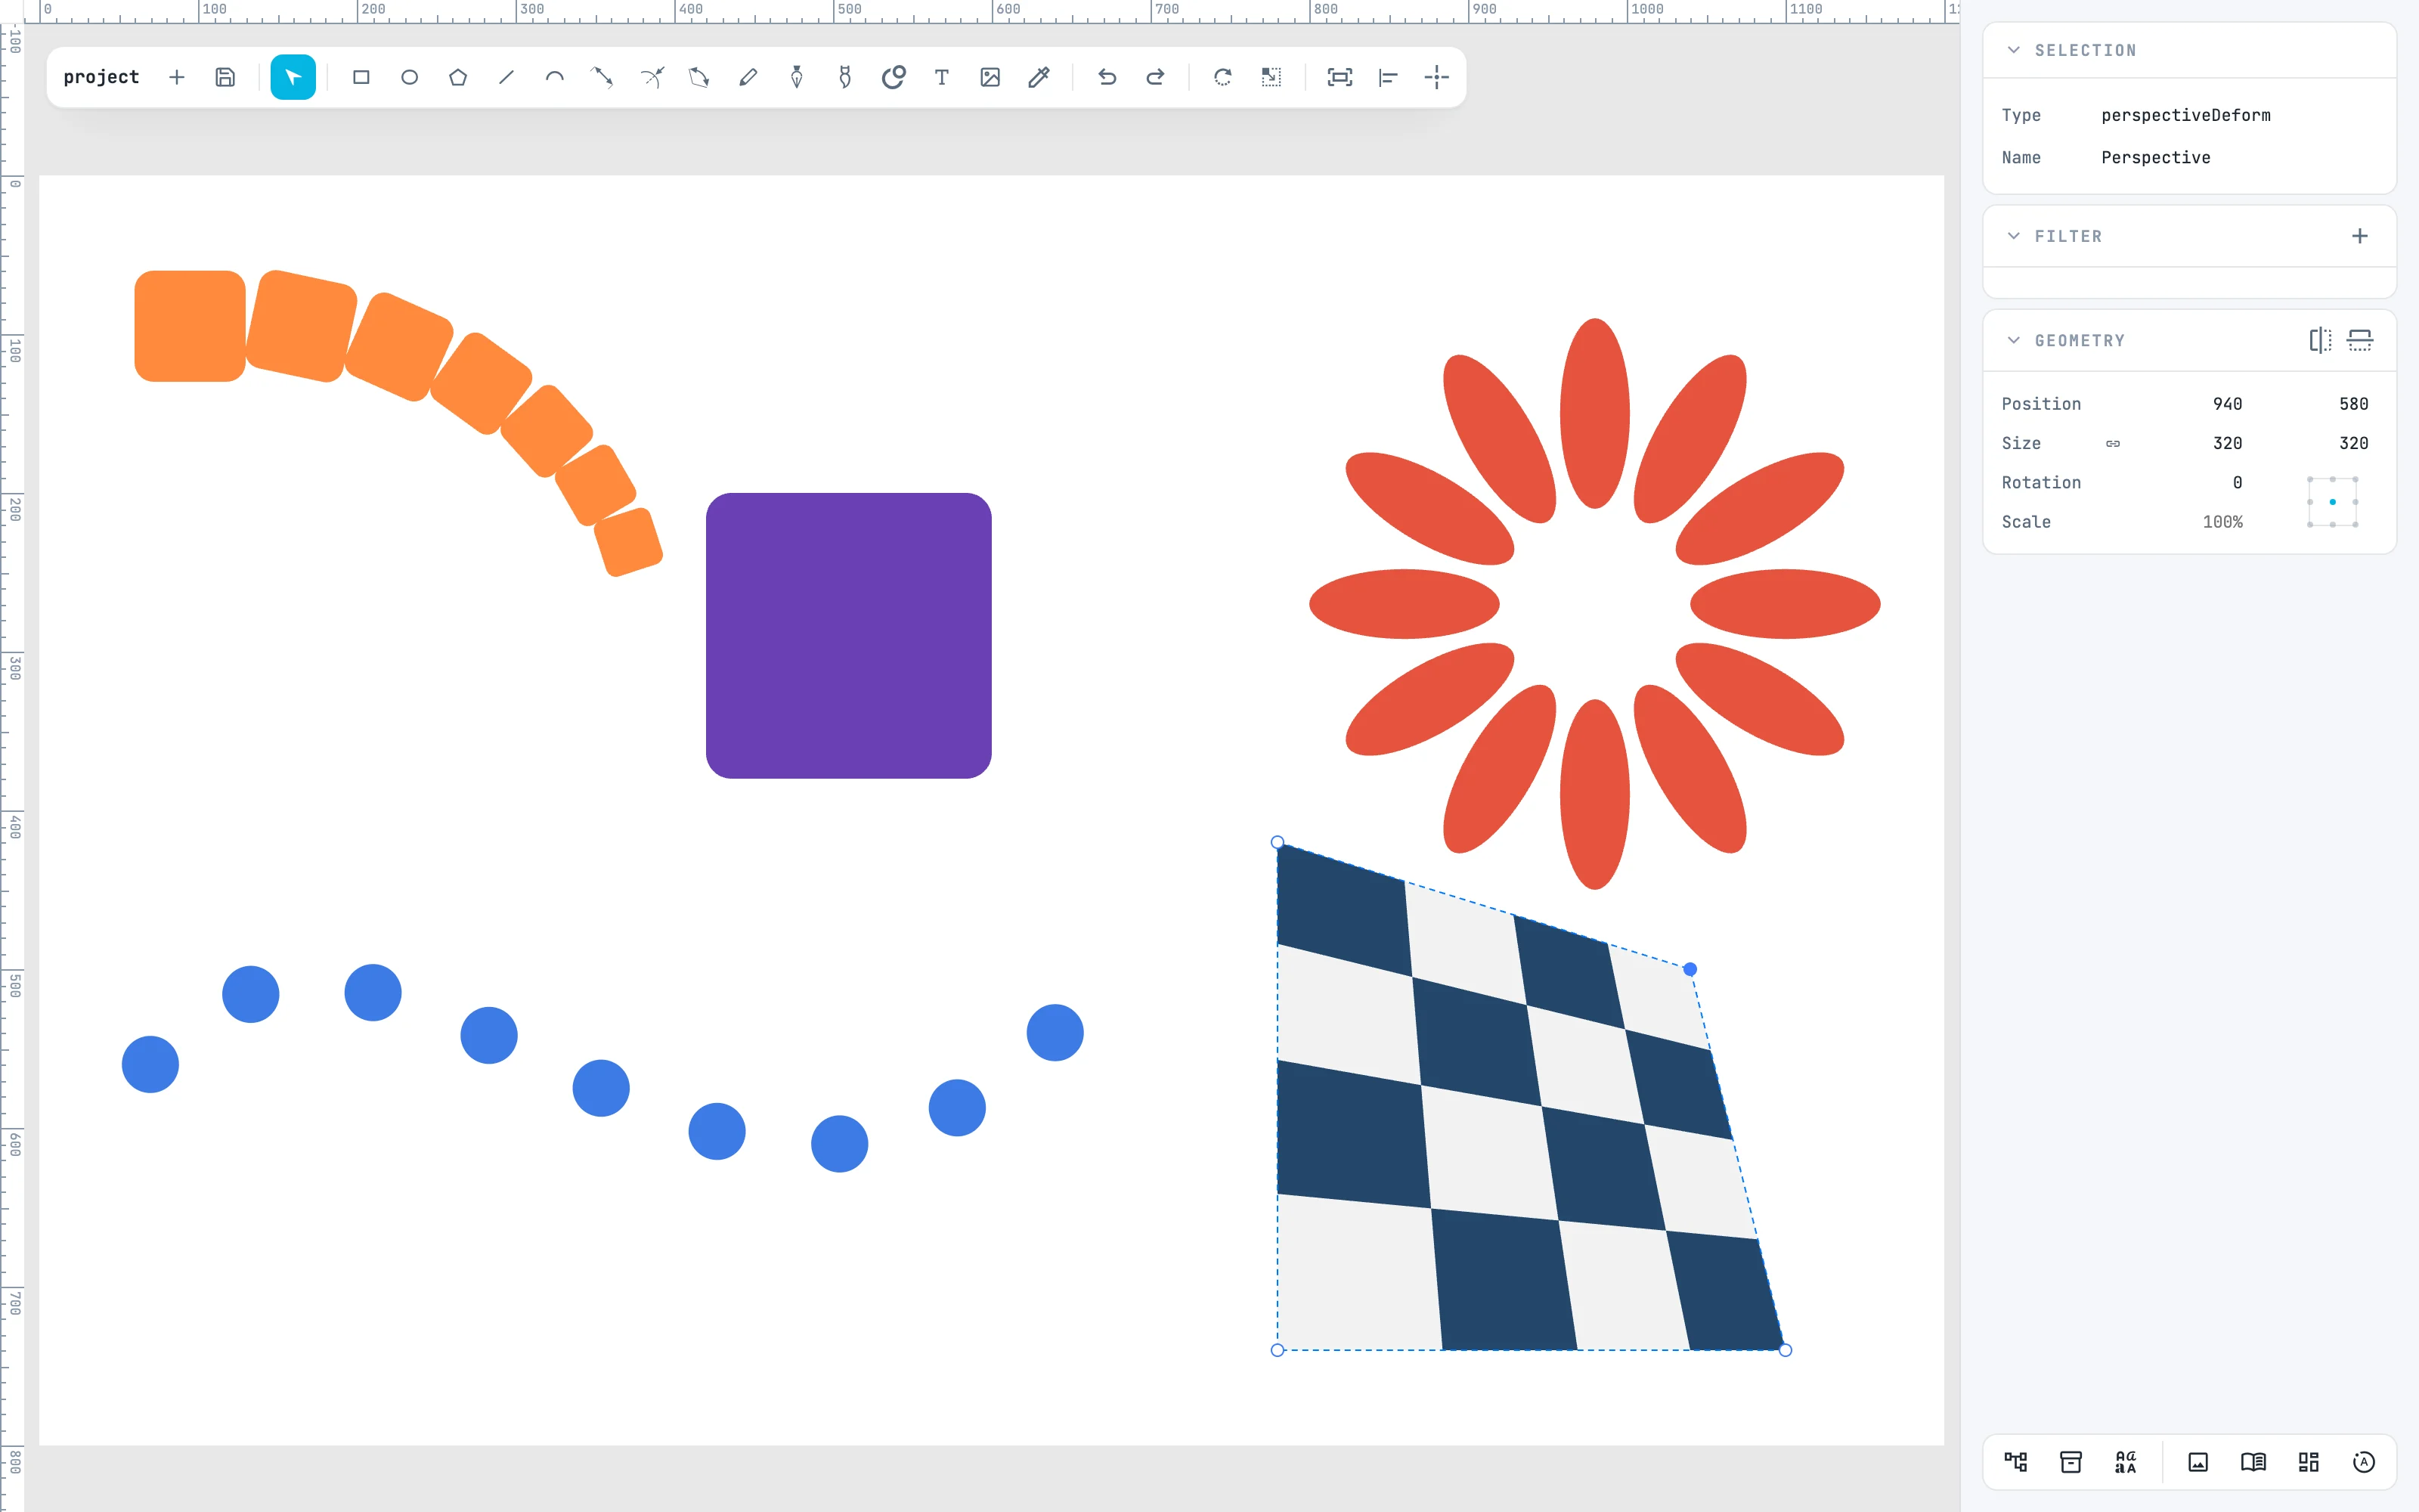Viewport: 2419px width, 1512px height.
Task: Open the fonts panel icon
Action: click(x=2125, y=1462)
